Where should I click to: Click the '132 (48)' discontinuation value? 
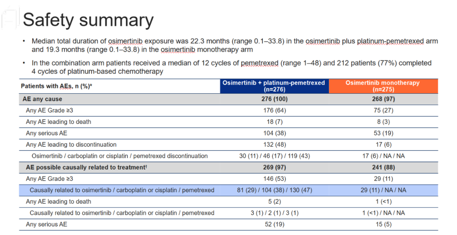coord(274,145)
